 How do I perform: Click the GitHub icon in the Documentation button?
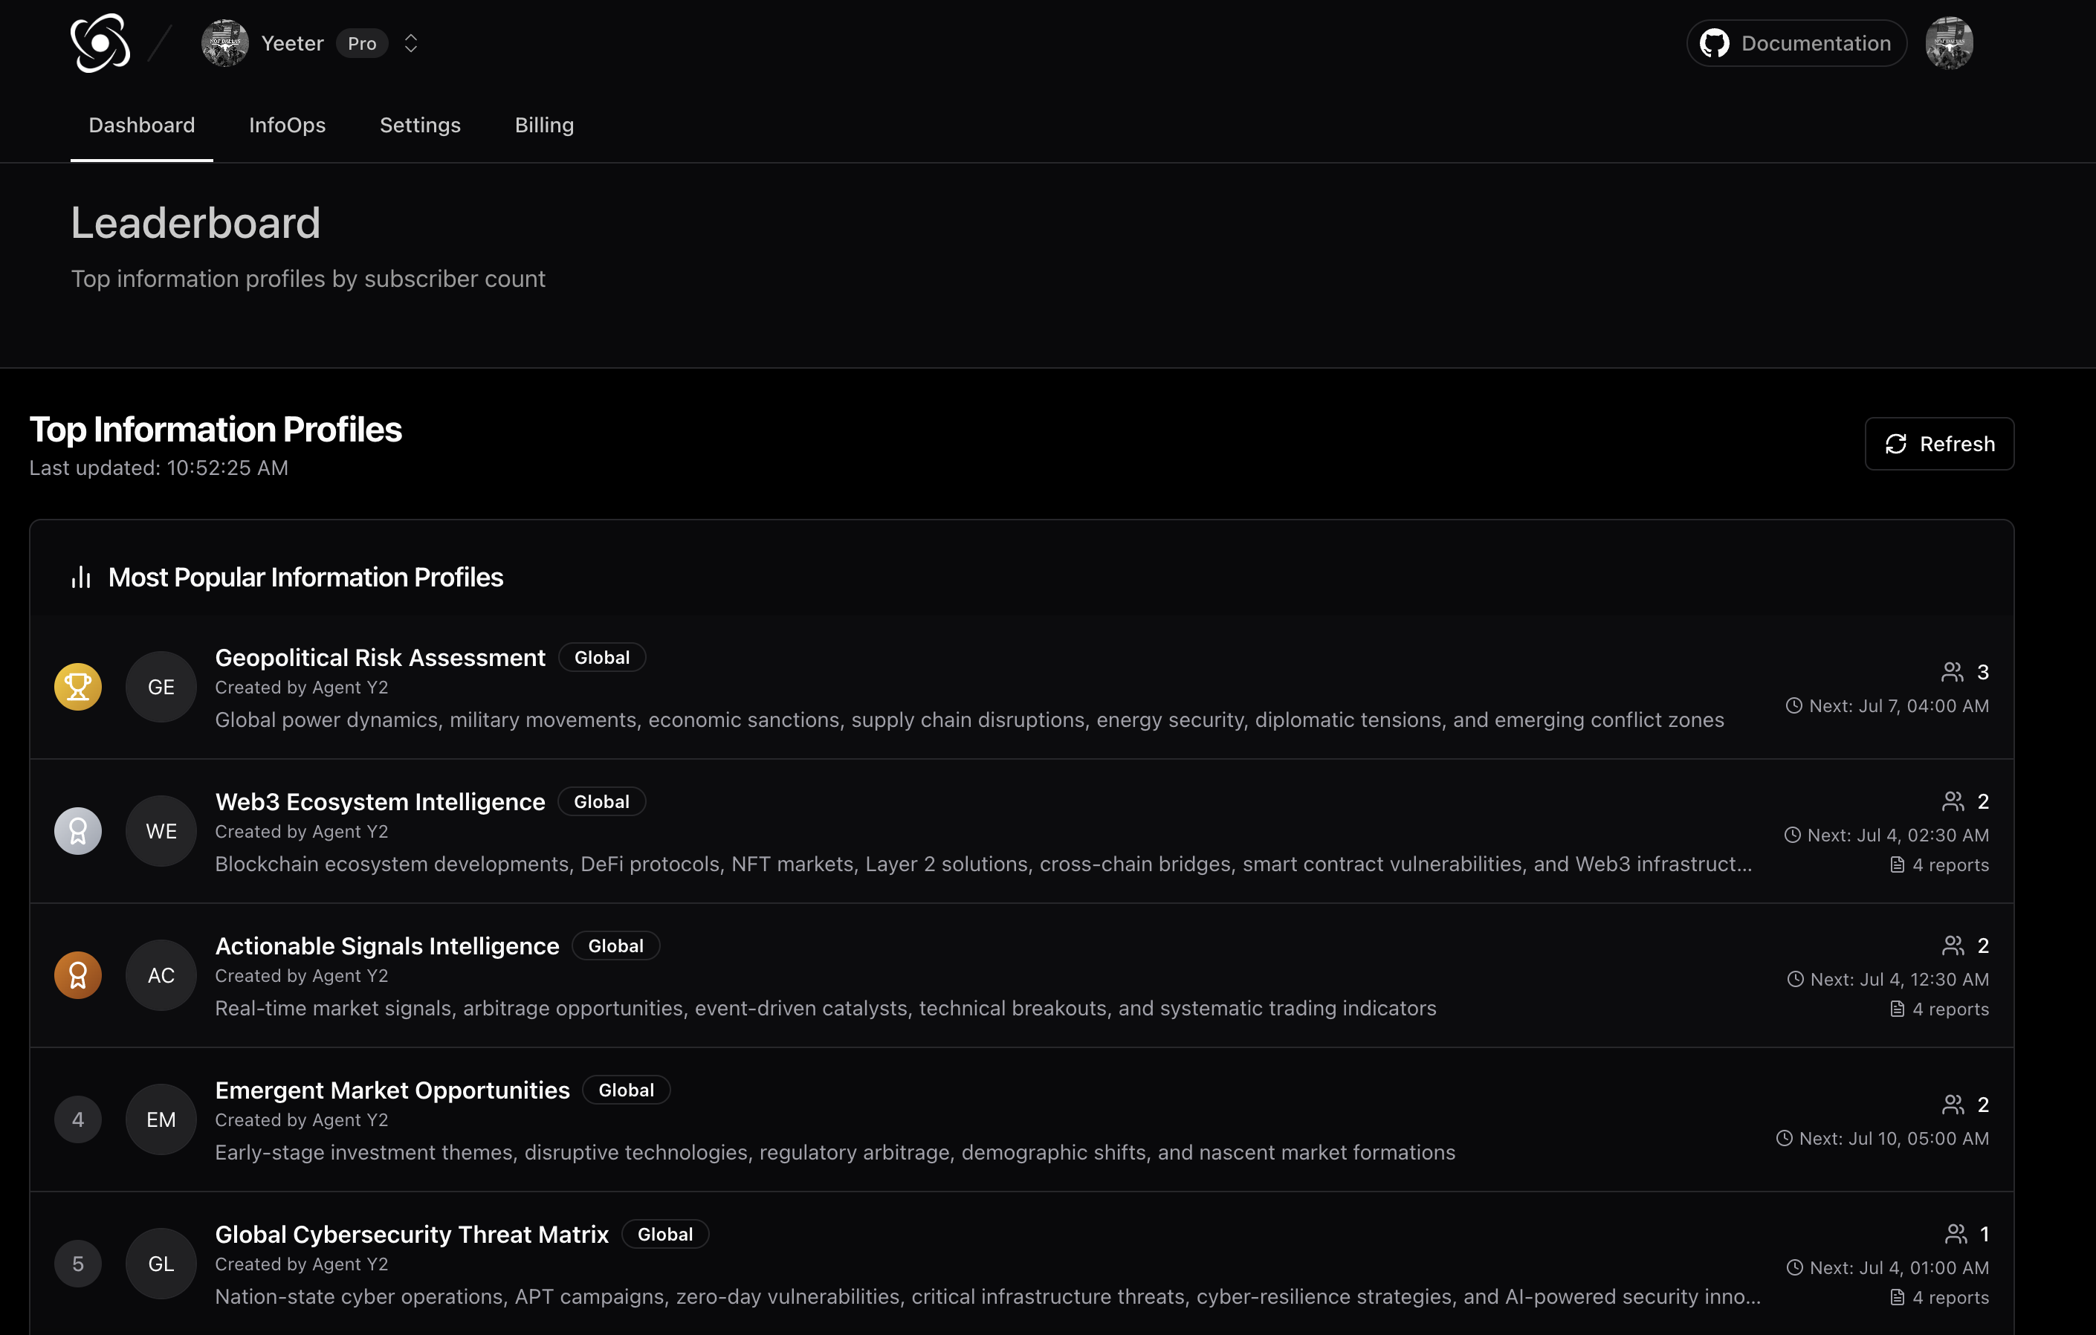[x=1714, y=44]
